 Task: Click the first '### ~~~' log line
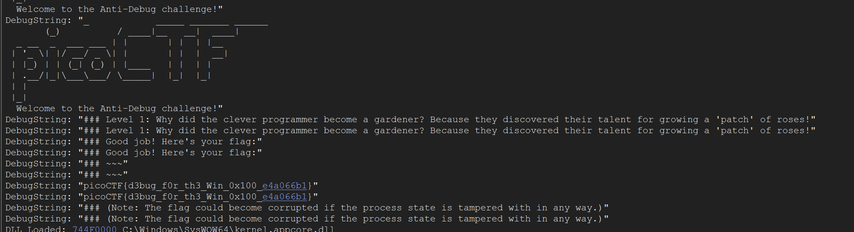pos(67,164)
